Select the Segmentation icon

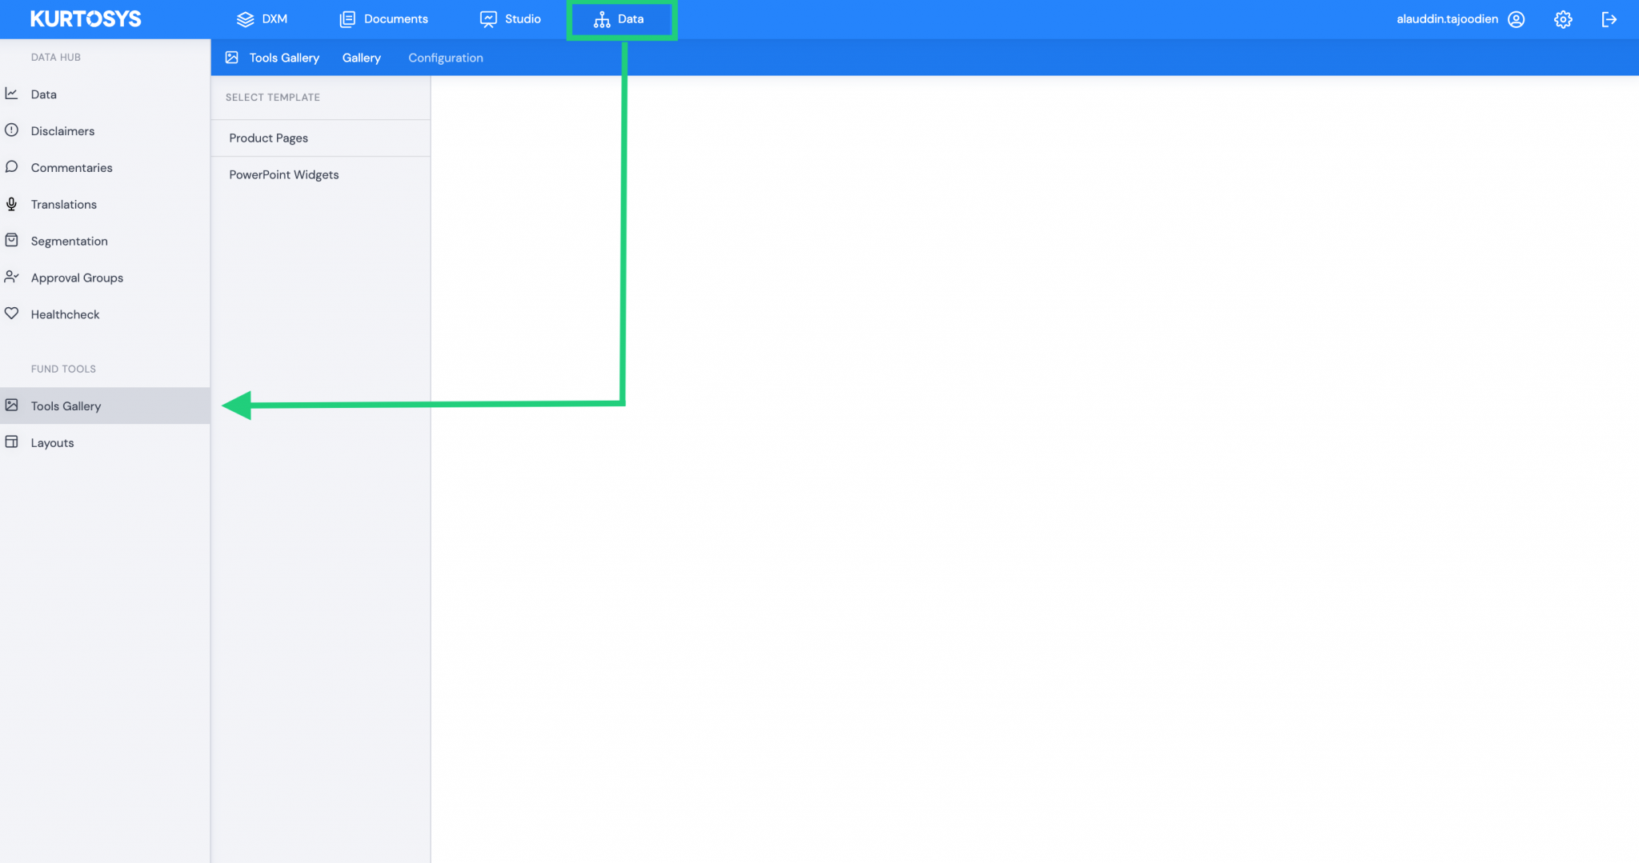point(12,241)
